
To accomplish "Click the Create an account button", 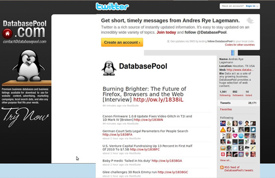I will coord(122,42).
